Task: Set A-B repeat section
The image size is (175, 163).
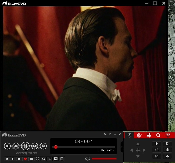Action: click(157, 156)
